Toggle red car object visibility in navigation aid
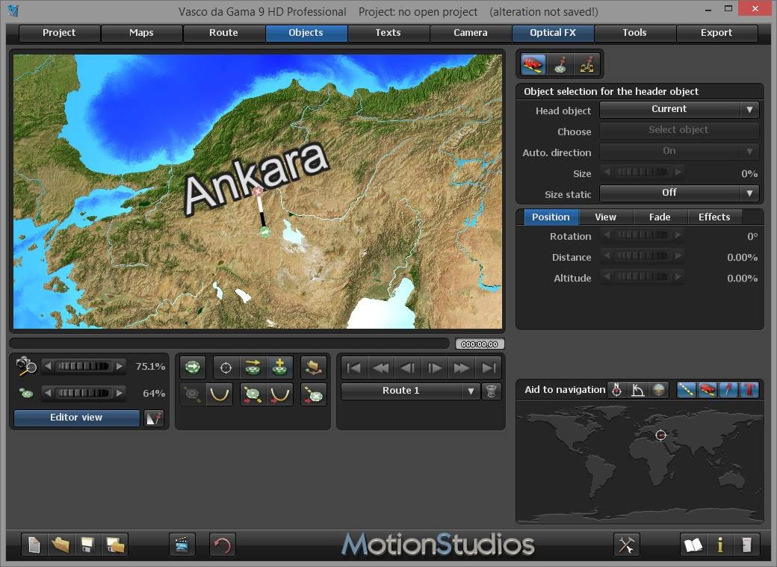This screenshot has height=567, width=777. [x=707, y=390]
